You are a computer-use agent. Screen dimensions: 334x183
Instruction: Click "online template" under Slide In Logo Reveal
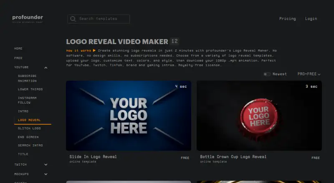(x=83, y=162)
